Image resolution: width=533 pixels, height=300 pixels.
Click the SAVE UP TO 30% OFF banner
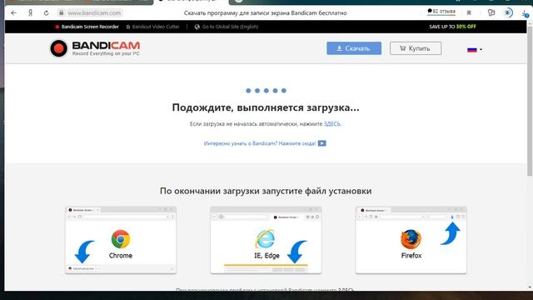pos(452,27)
